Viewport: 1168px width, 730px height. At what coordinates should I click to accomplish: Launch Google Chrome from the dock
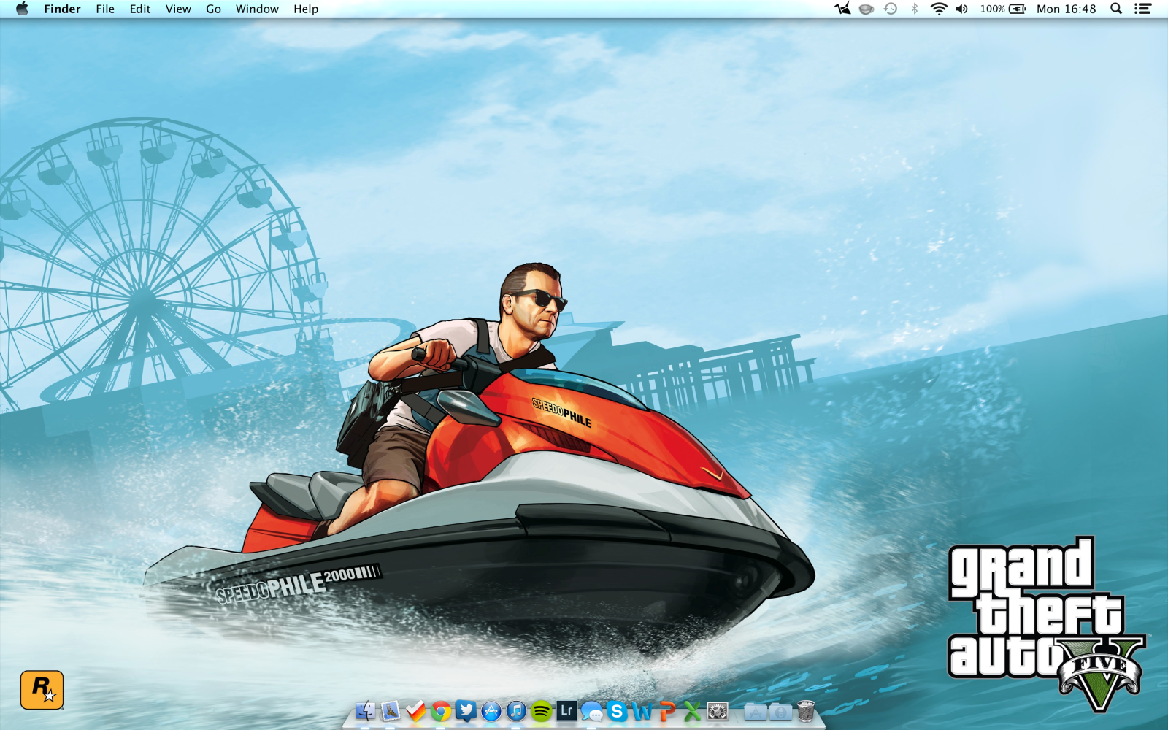pyautogui.click(x=441, y=710)
